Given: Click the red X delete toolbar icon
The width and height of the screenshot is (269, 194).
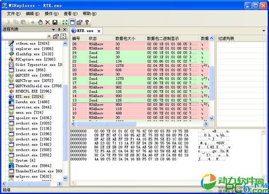Looking at the screenshot, I should tap(48, 22).
